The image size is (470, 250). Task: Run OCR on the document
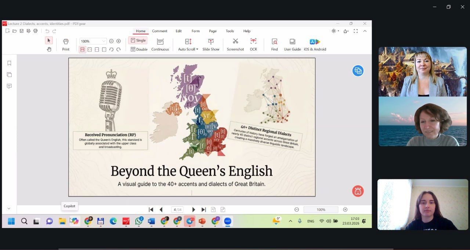point(253,41)
